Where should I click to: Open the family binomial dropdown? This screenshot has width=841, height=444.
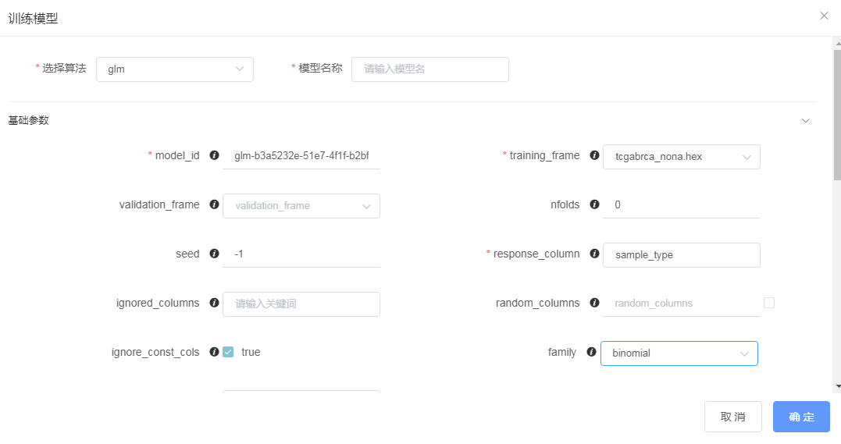point(679,353)
